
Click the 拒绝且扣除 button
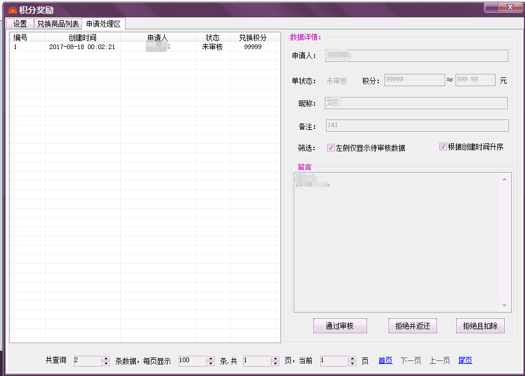pyautogui.click(x=480, y=326)
